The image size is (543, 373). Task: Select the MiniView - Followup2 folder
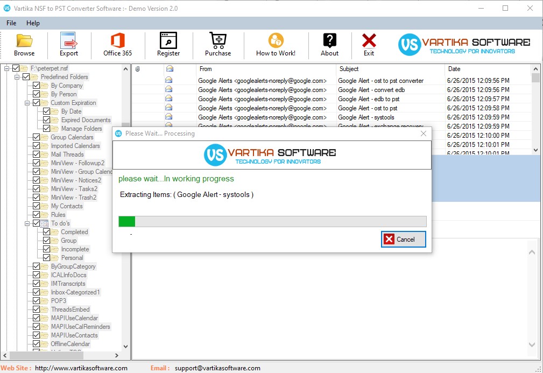pos(77,163)
